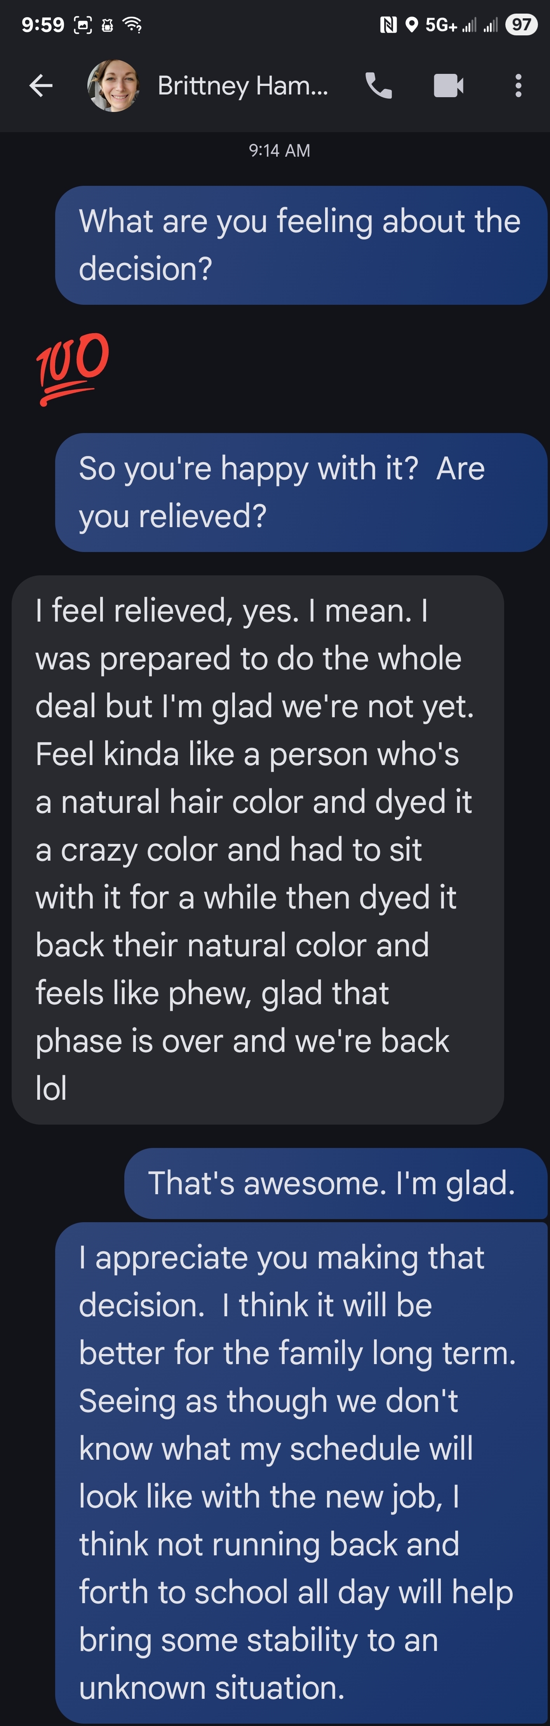
Task: Tap the red 100 emoji message
Action: [72, 368]
